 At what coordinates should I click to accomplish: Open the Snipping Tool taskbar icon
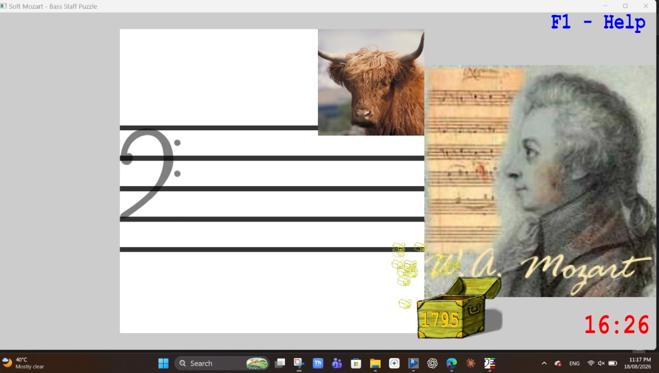coord(299,363)
